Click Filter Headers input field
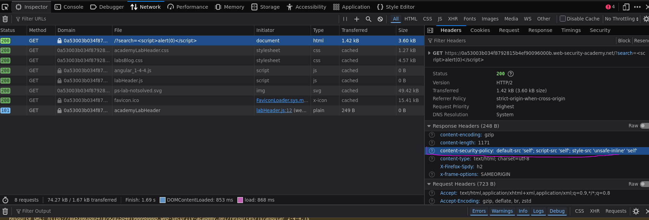 point(521,41)
